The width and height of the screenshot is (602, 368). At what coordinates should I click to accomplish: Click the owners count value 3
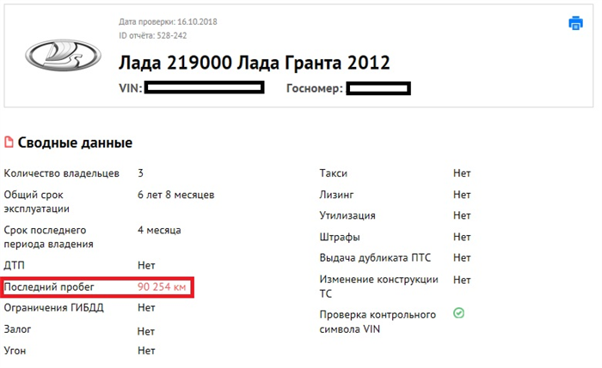point(140,173)
